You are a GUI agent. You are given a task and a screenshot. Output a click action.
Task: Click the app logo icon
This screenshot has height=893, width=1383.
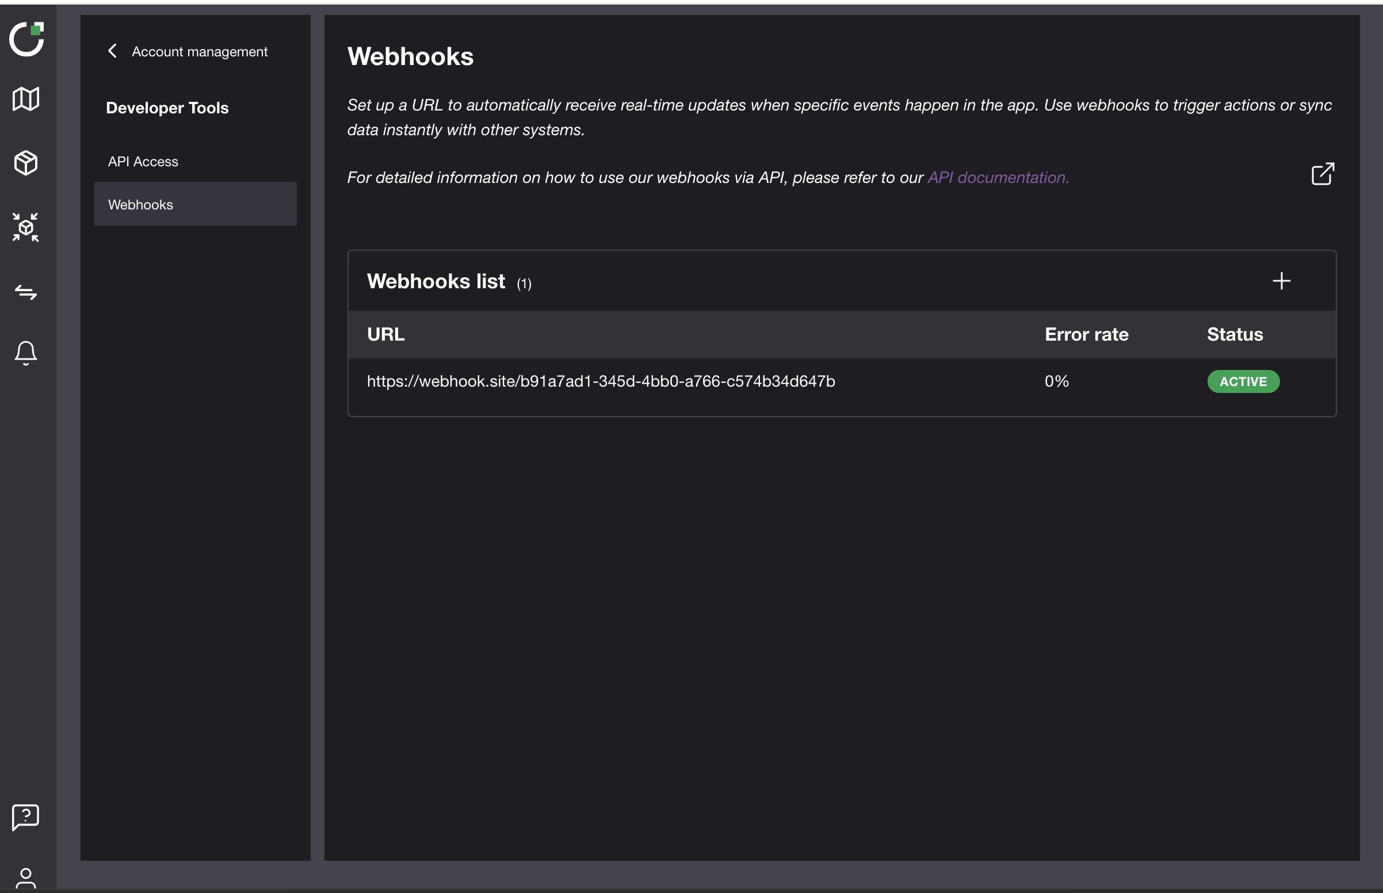click(x=26, y=40)
